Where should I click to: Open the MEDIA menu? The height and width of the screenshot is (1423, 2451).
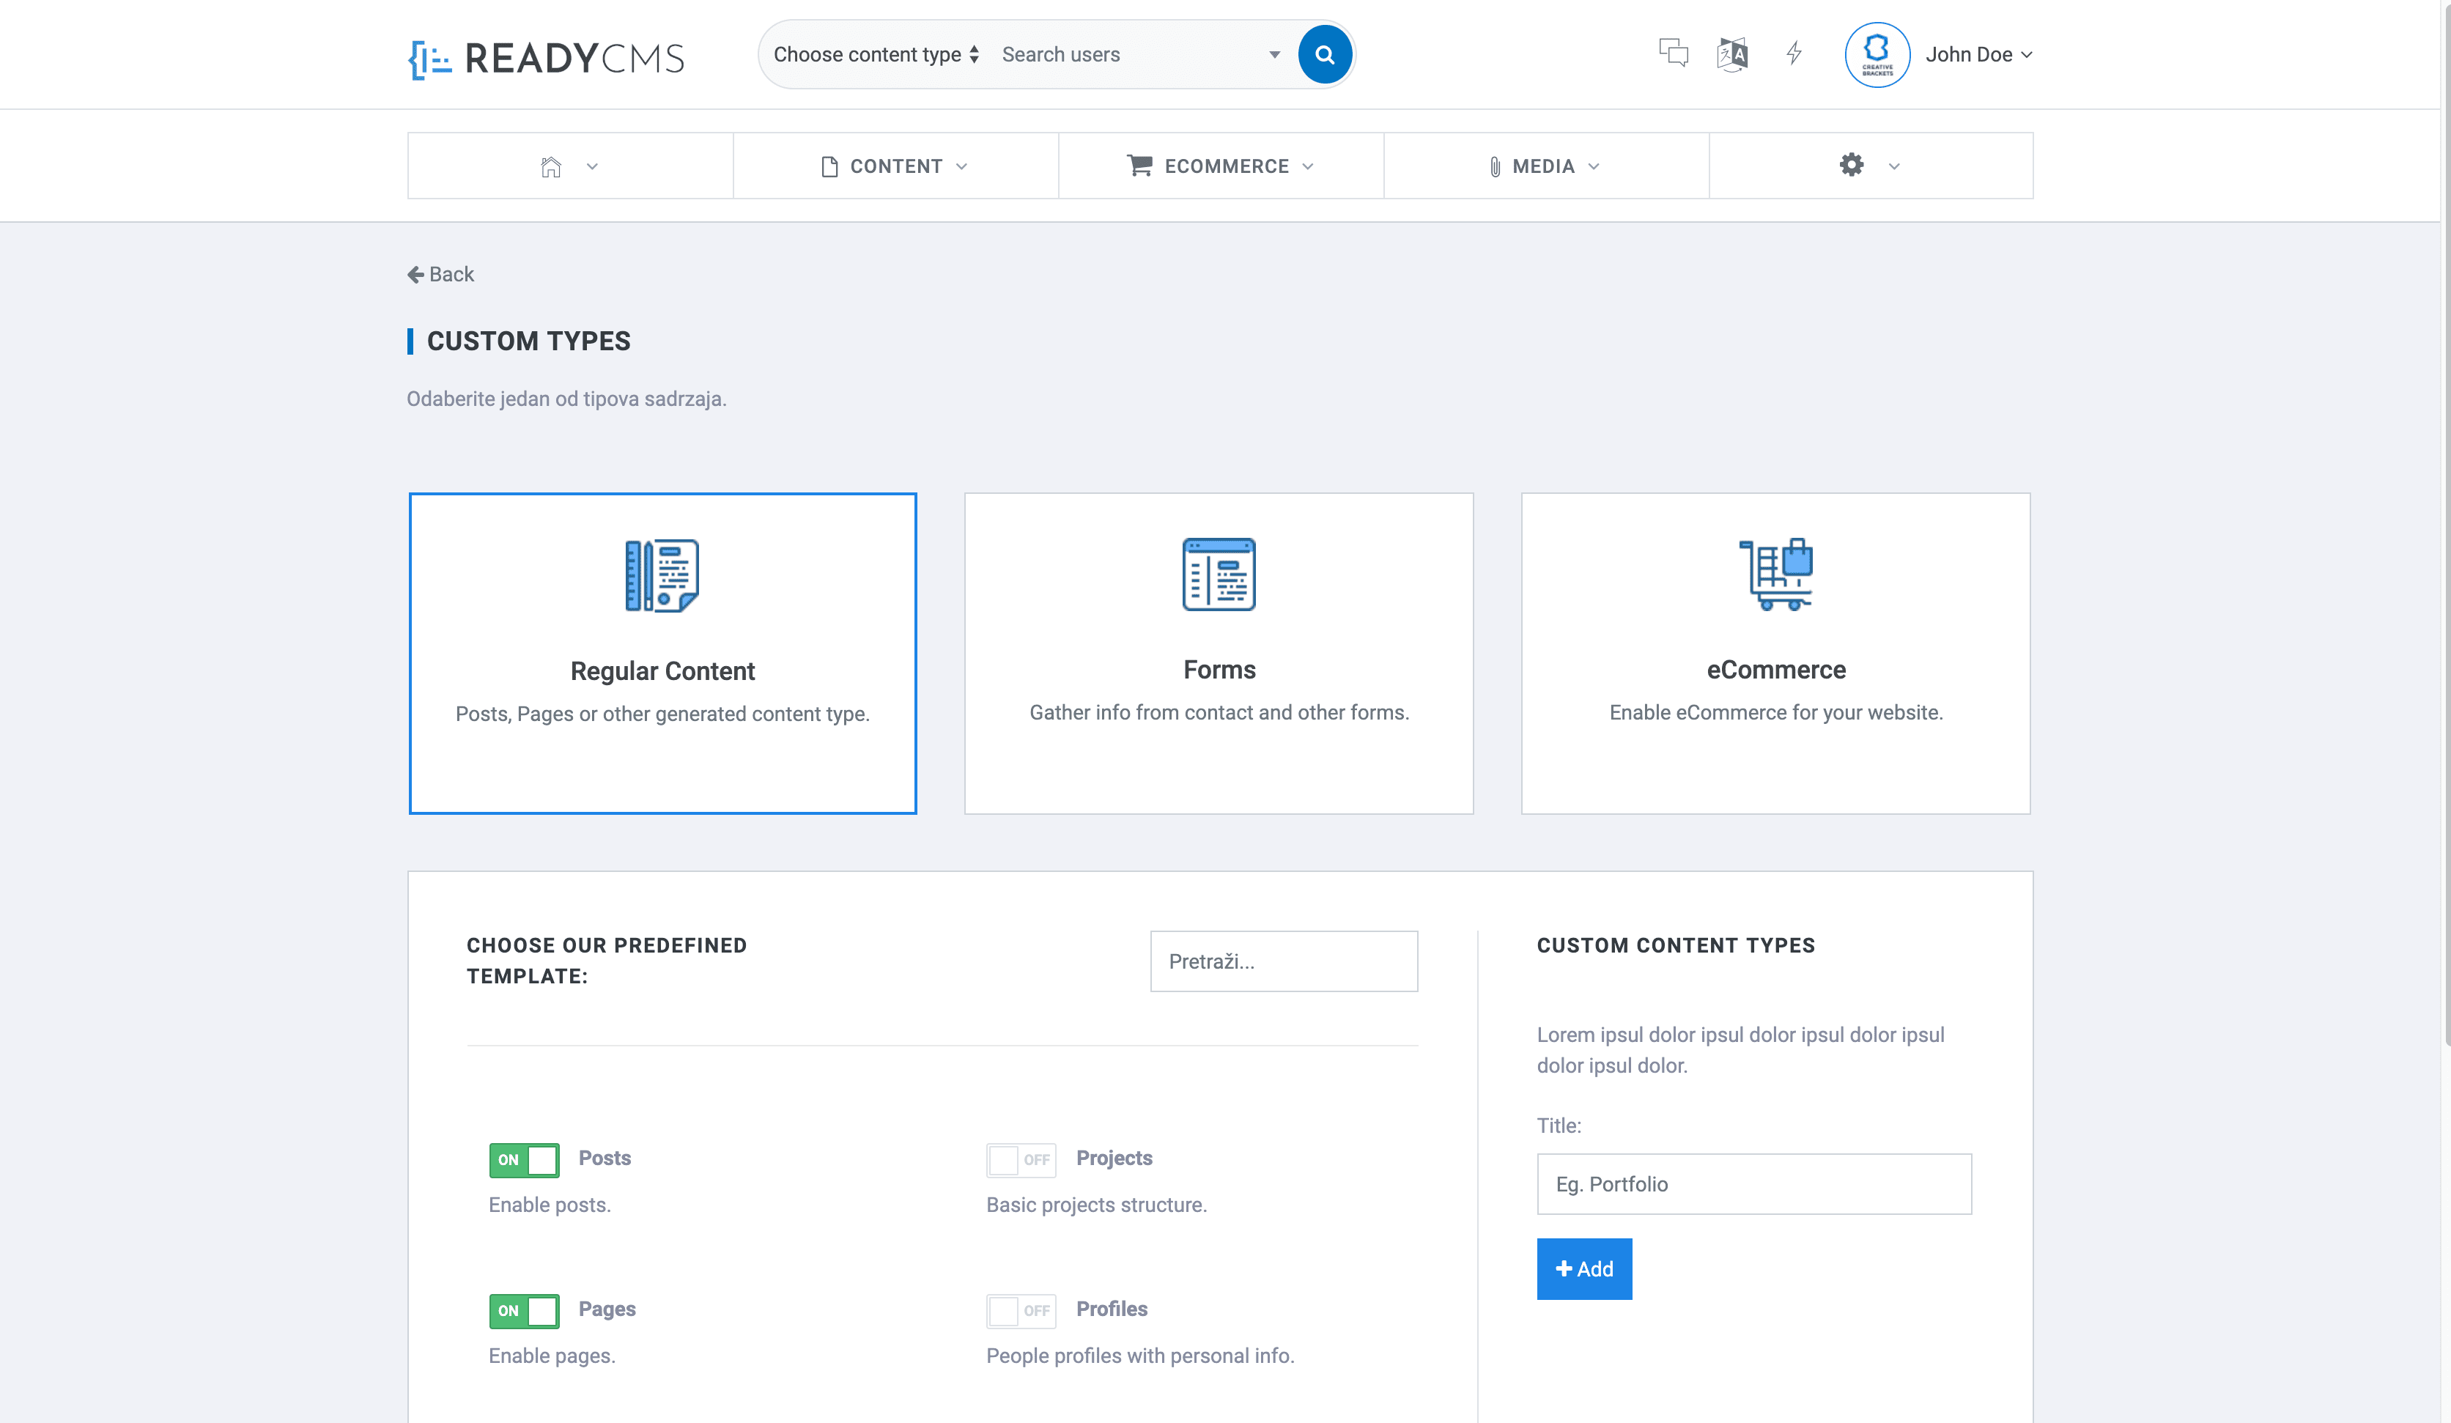(1545, 166)
